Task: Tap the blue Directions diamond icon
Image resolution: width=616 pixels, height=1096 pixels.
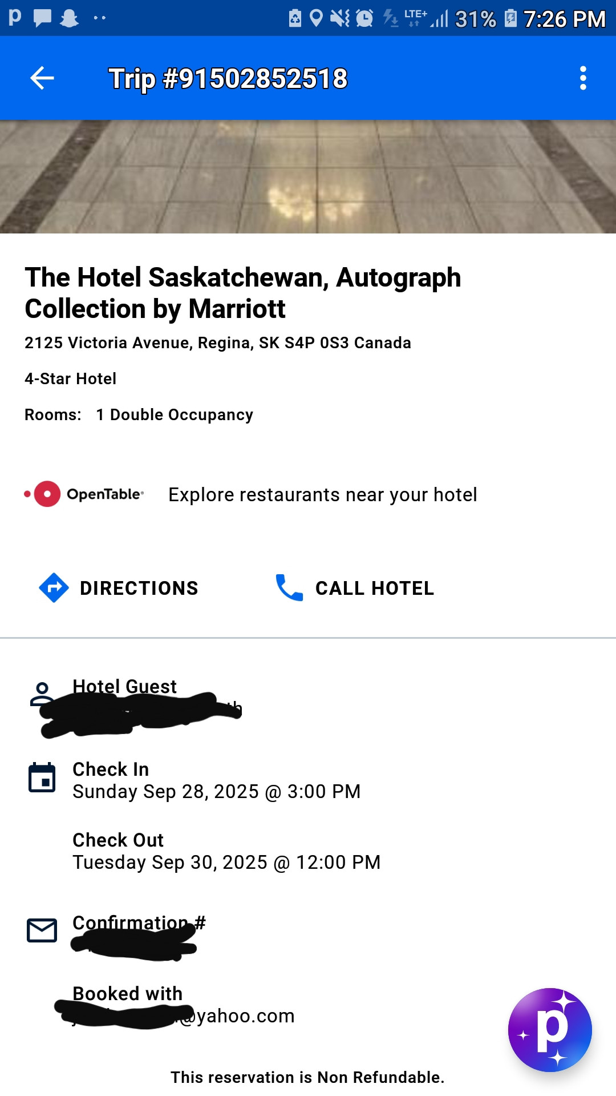Action: pyautogui.click(x=54, y=587)
